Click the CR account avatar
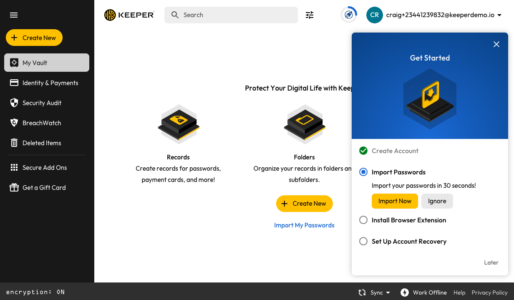The image size is (514, 300). (x=374, y=15)
